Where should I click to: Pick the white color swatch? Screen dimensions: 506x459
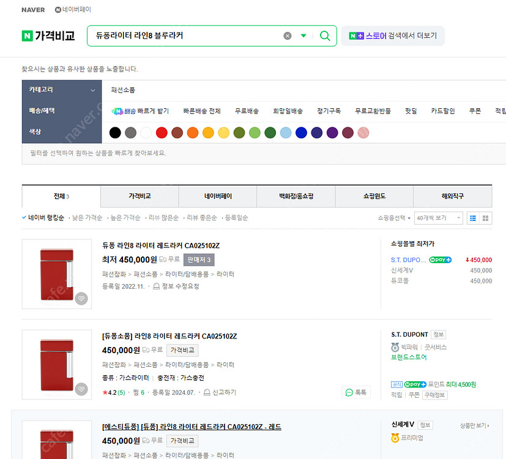[146, 133]
